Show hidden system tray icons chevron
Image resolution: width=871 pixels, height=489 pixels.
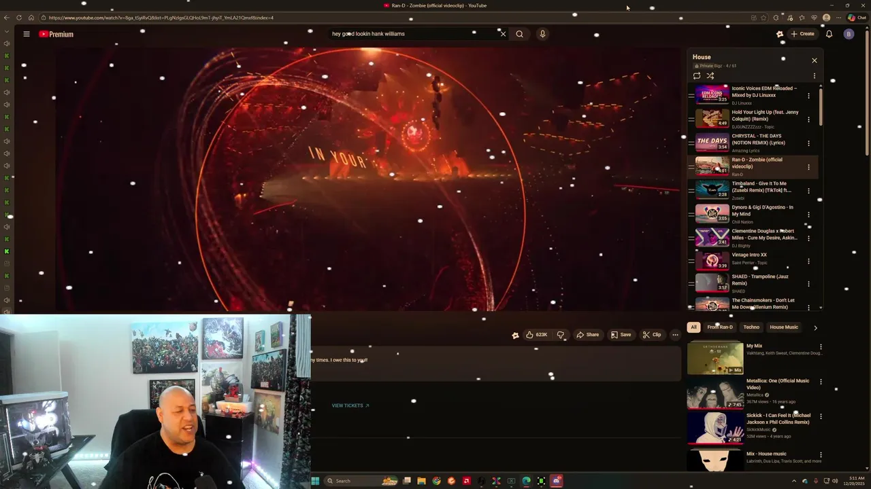tap(793, 481)
